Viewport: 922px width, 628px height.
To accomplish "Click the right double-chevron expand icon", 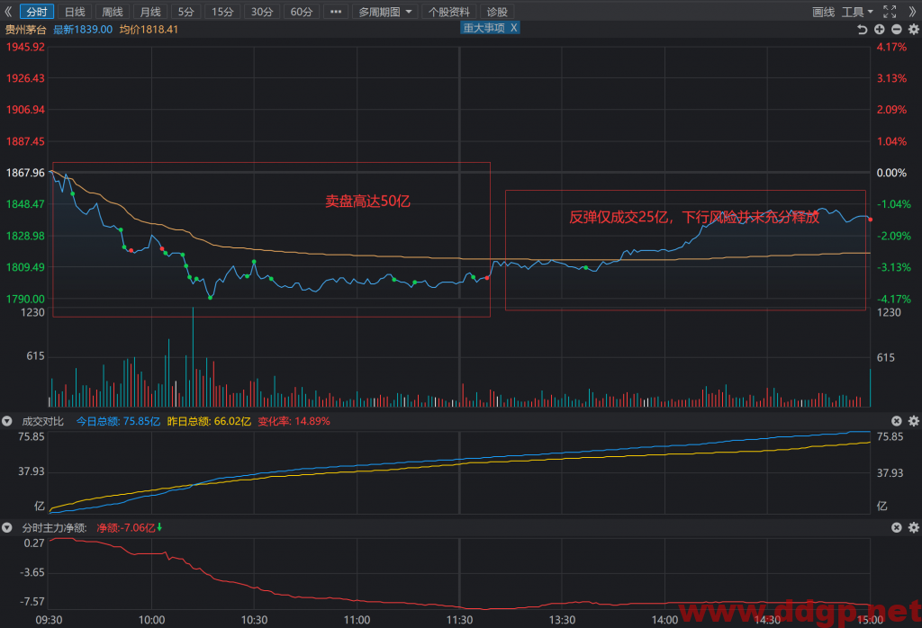I will (912, 12).
